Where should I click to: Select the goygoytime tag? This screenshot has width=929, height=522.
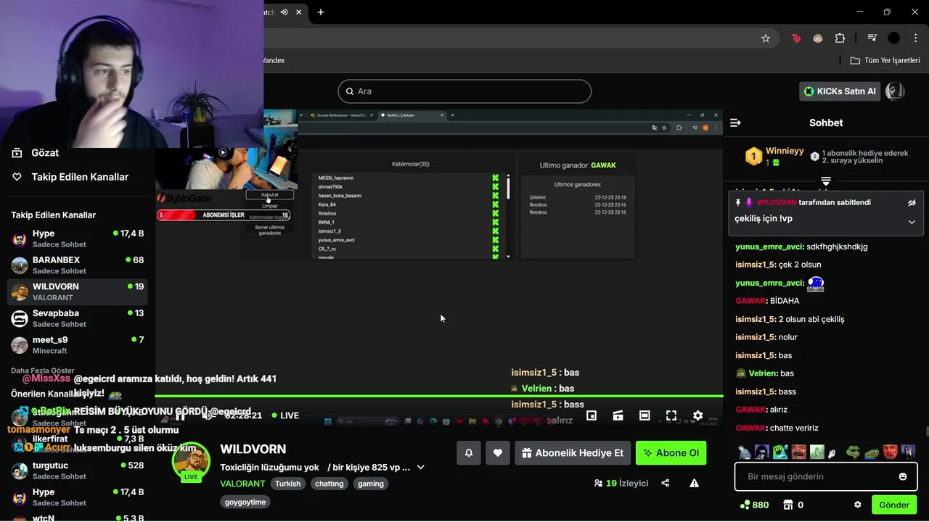click(245, 502)
